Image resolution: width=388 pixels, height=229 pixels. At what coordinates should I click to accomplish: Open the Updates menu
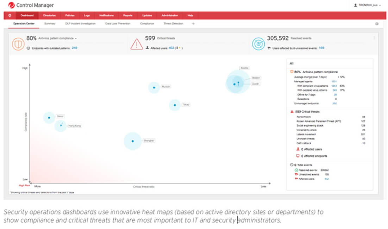[x=147, y=16]
